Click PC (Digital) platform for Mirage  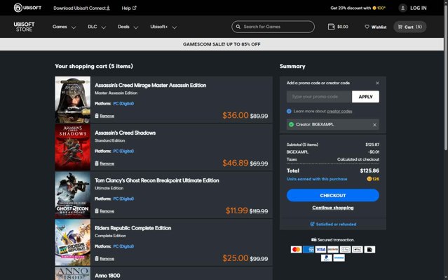click(123, 104)
